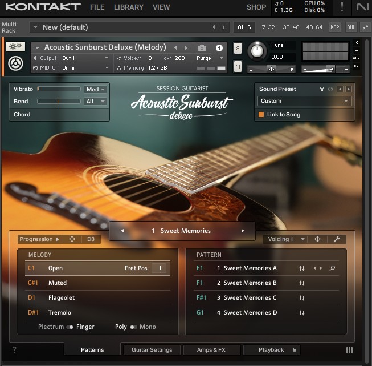Screen dimensions: 372x366
Task: Click the Tune knob
Action: 257,51
